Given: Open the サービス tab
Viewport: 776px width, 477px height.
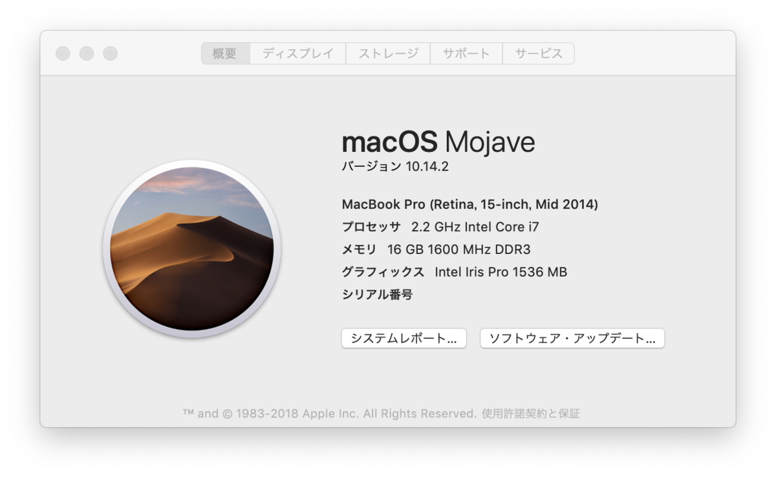Looking at the screenshot, I should pos(539,54).
